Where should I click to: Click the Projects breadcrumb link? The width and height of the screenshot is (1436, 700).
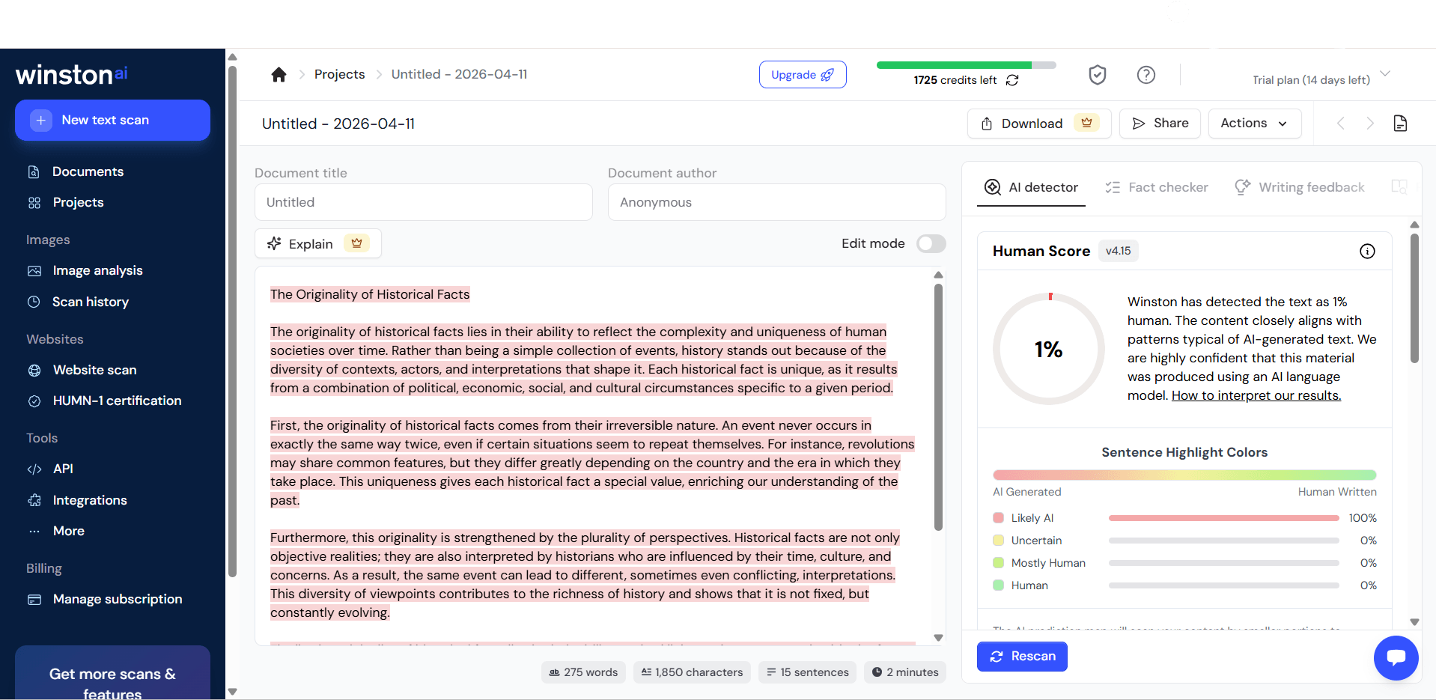click(x=339, y=74)
